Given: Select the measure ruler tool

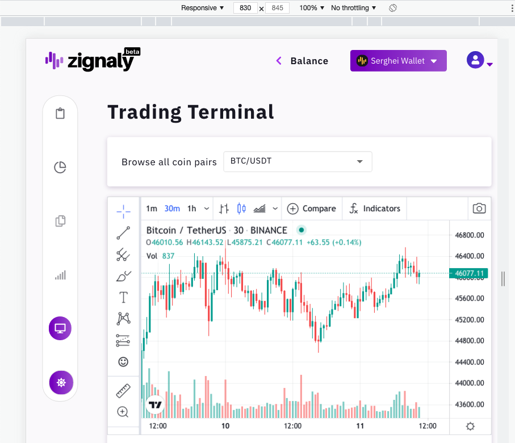Looking at the screenshot, I should [124, 390].
